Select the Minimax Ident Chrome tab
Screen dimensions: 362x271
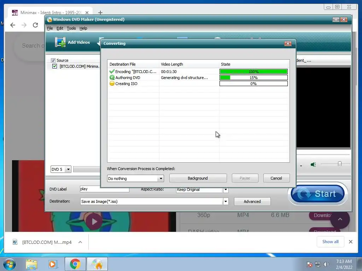[50, 12]
